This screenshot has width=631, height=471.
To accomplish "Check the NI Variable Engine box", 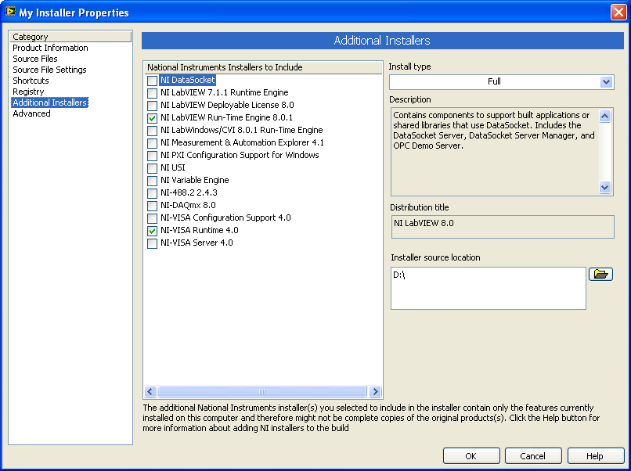I will coord(152,181).
